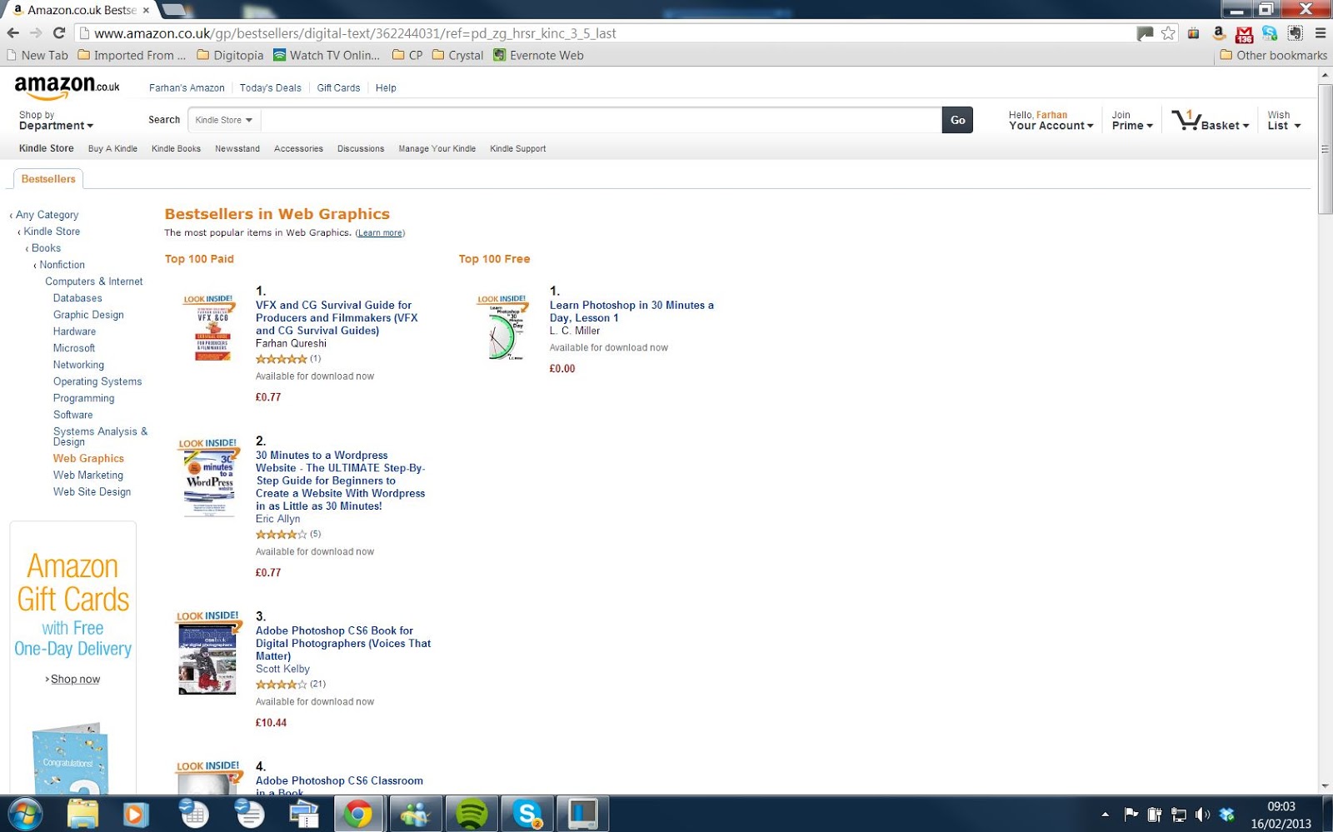Open Spotify from the taskbar

click(472, 814)
